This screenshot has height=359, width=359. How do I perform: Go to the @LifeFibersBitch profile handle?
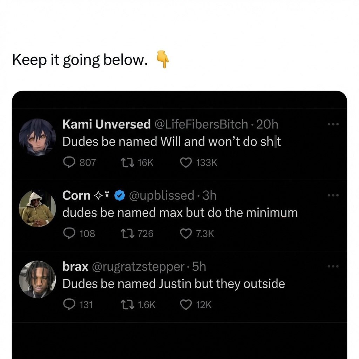pos(201,124)
